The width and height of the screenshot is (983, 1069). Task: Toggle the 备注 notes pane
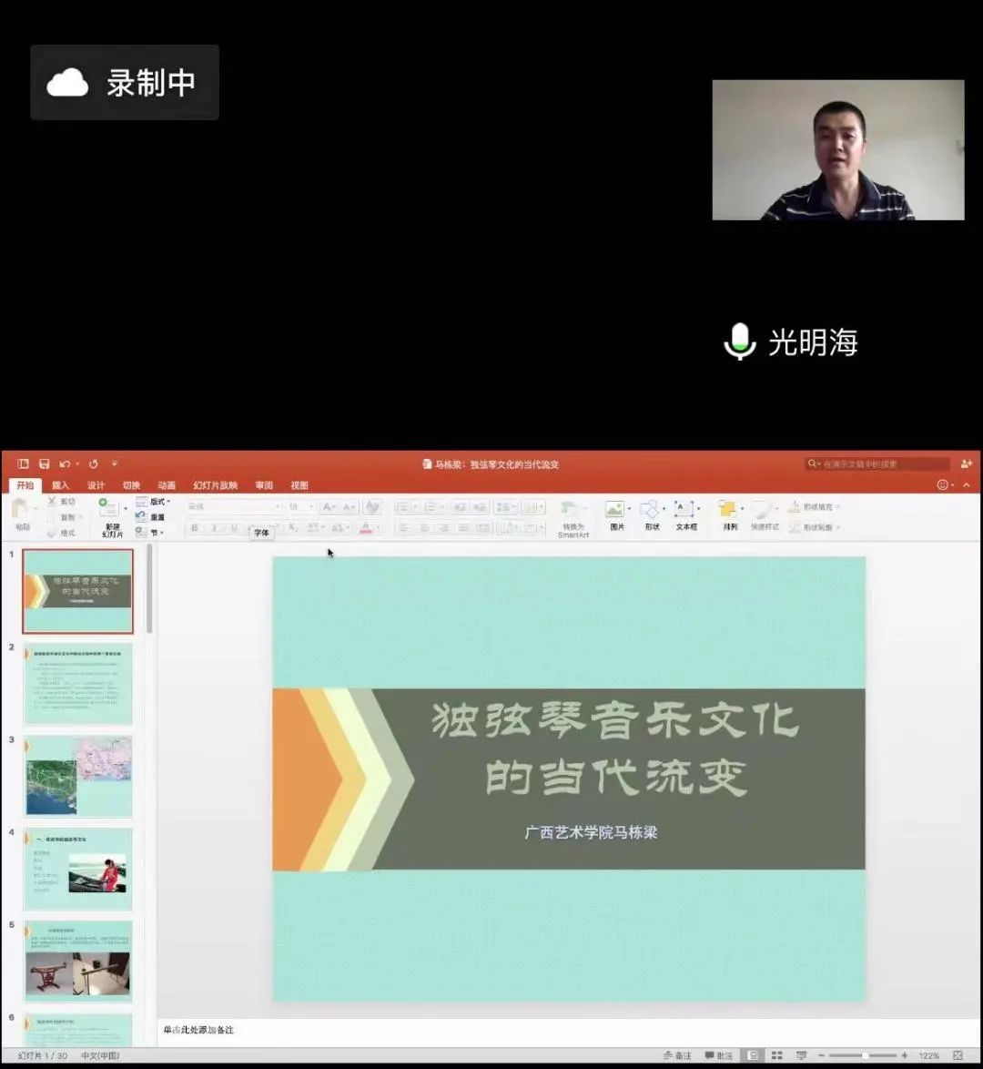[x=678, y=1055]
